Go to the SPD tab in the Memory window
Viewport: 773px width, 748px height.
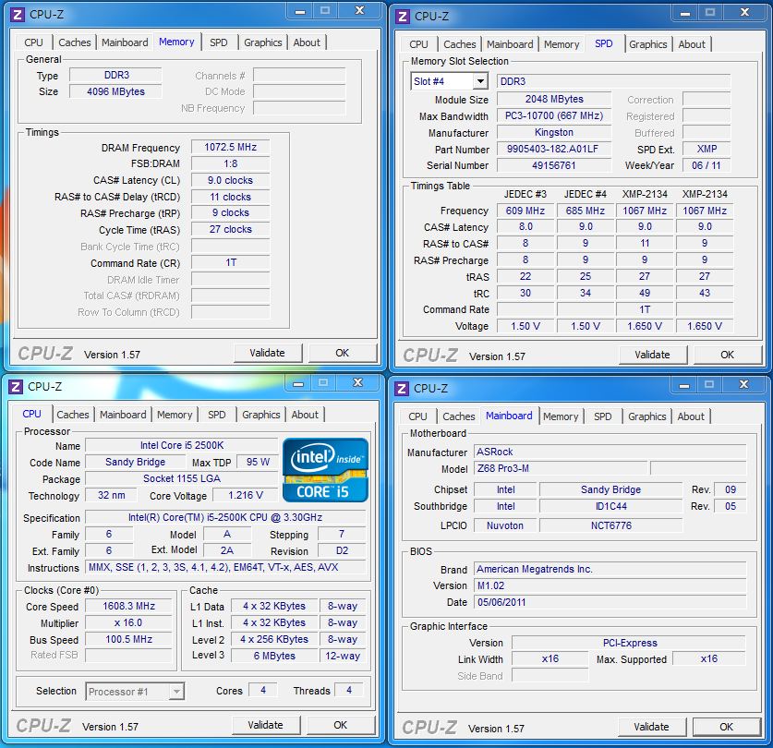[x=218, y=42]
